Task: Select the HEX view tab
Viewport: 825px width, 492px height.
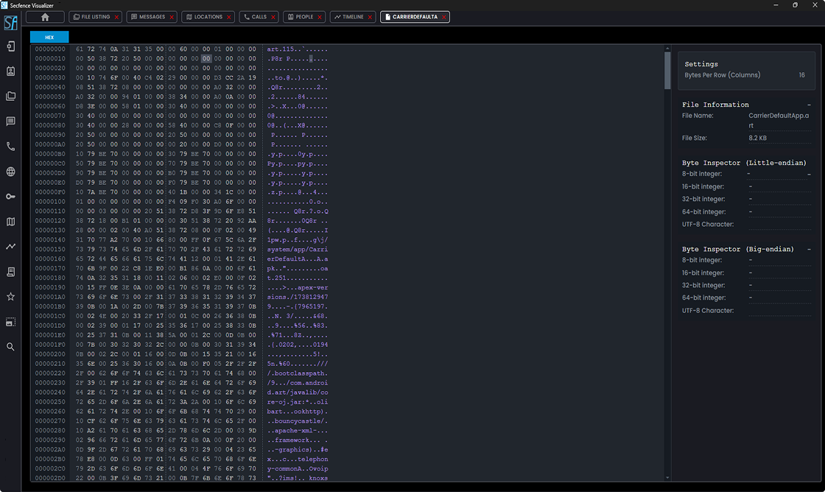Action: pos(49,38)
